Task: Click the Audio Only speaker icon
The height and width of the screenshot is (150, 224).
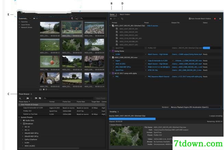Action: pos(24,120)
